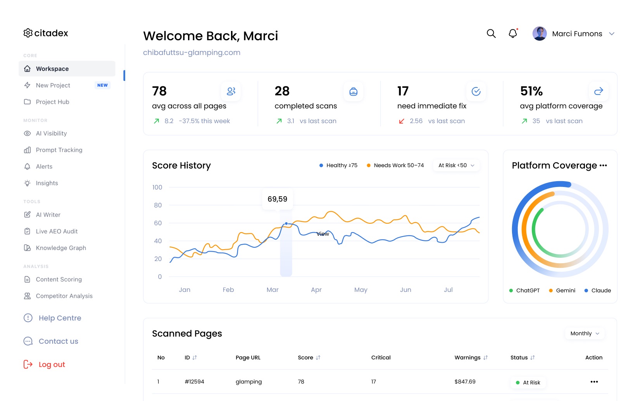Screen dimensions: 638x401
Task: Click the citadex logo
Action: pos(46,33)
